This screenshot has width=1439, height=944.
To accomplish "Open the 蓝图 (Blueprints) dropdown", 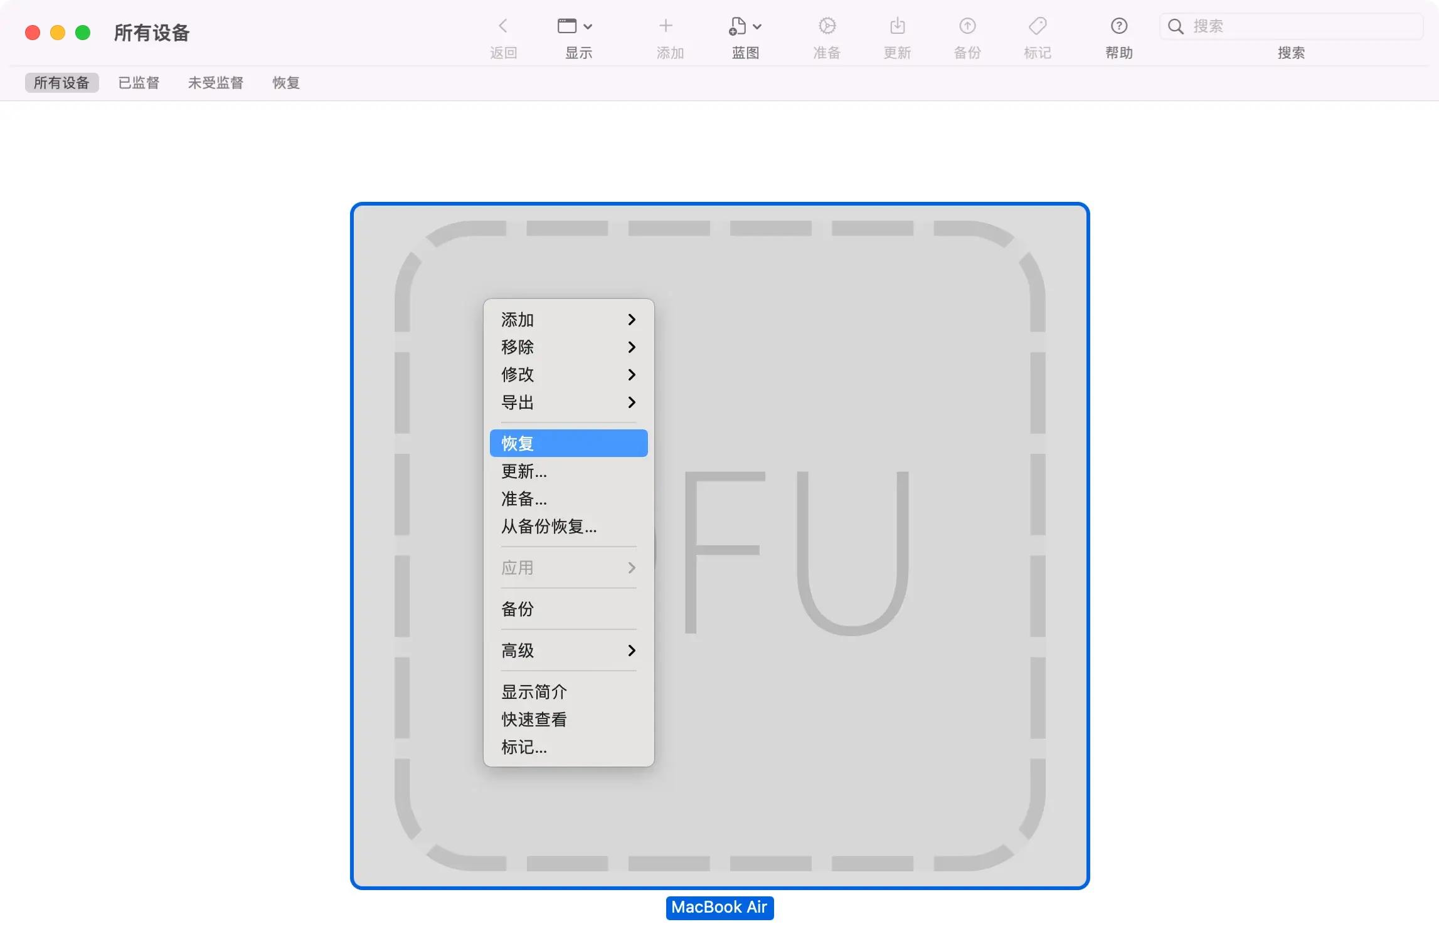I will pyautogui.click(x=744, y=26).
